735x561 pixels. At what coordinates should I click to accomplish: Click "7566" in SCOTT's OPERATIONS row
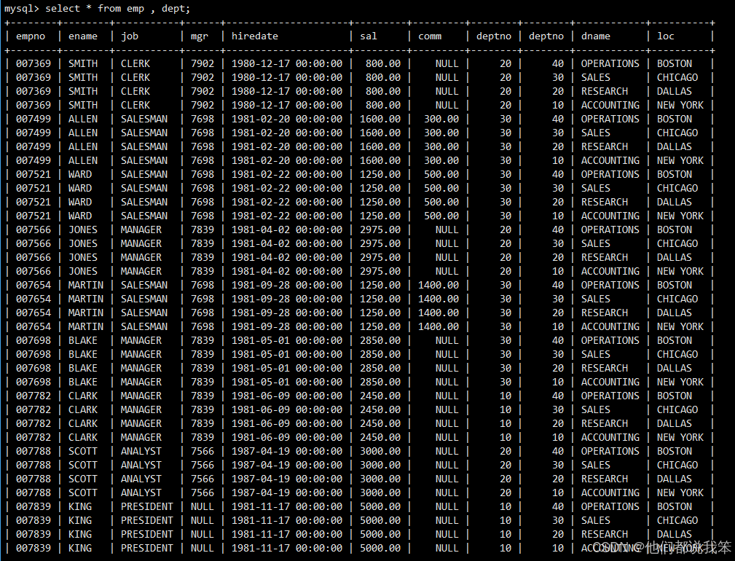(x=203, y=451)
